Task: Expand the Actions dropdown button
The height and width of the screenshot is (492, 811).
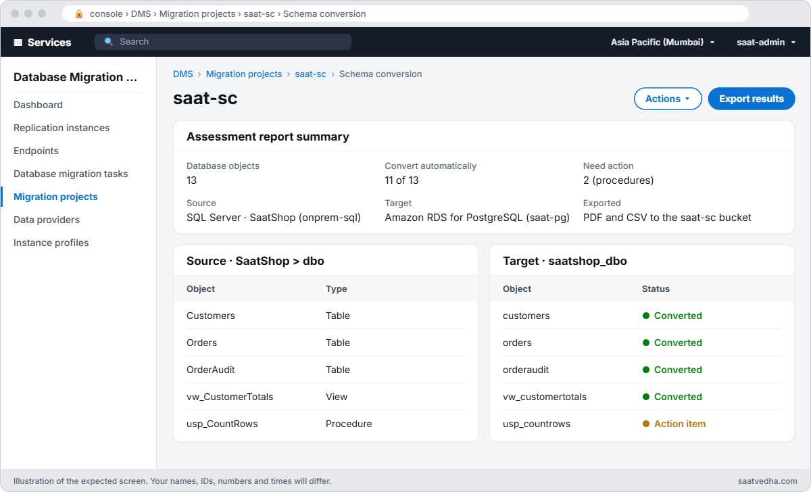Action: coord(668,99)
